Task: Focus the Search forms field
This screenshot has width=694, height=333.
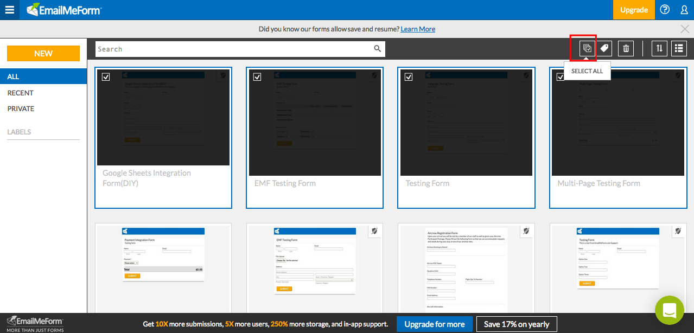Action: pyautogui.click(x=240, y=49)
